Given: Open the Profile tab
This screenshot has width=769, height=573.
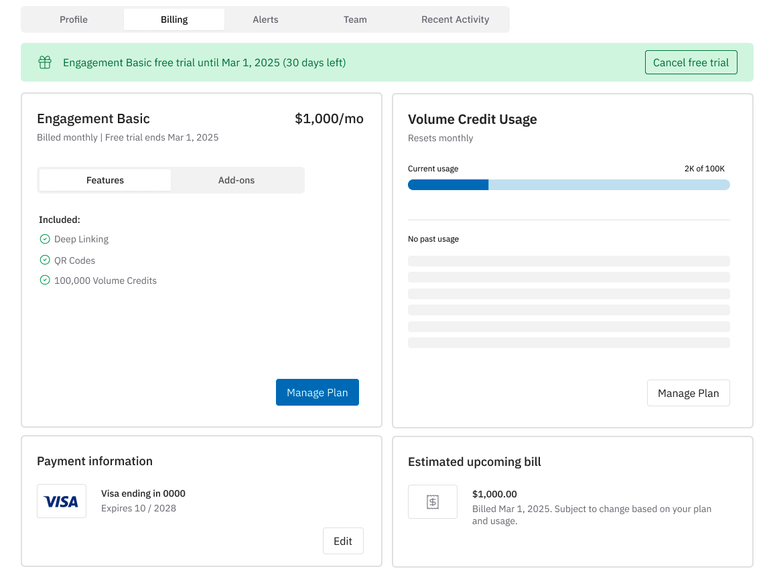Looking at the screenshot, I should (x=74, y=19).
